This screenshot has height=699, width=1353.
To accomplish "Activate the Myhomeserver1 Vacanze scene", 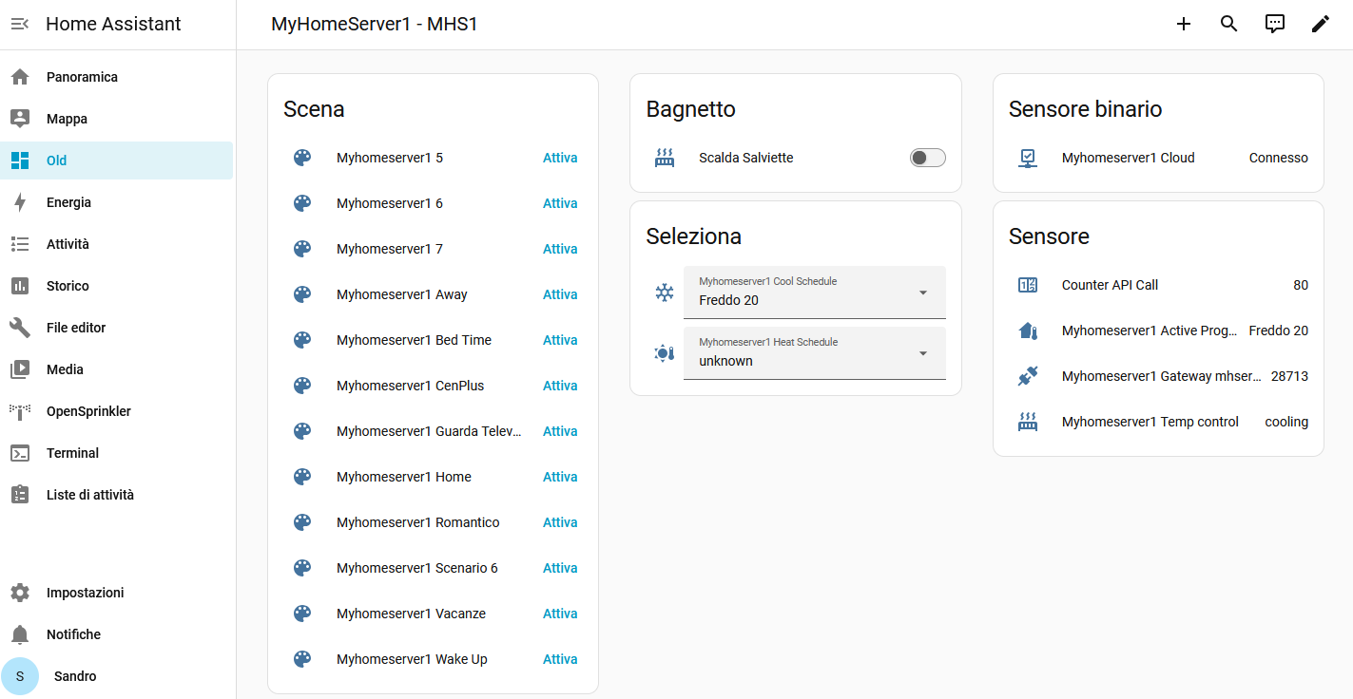I will (560, 614).
